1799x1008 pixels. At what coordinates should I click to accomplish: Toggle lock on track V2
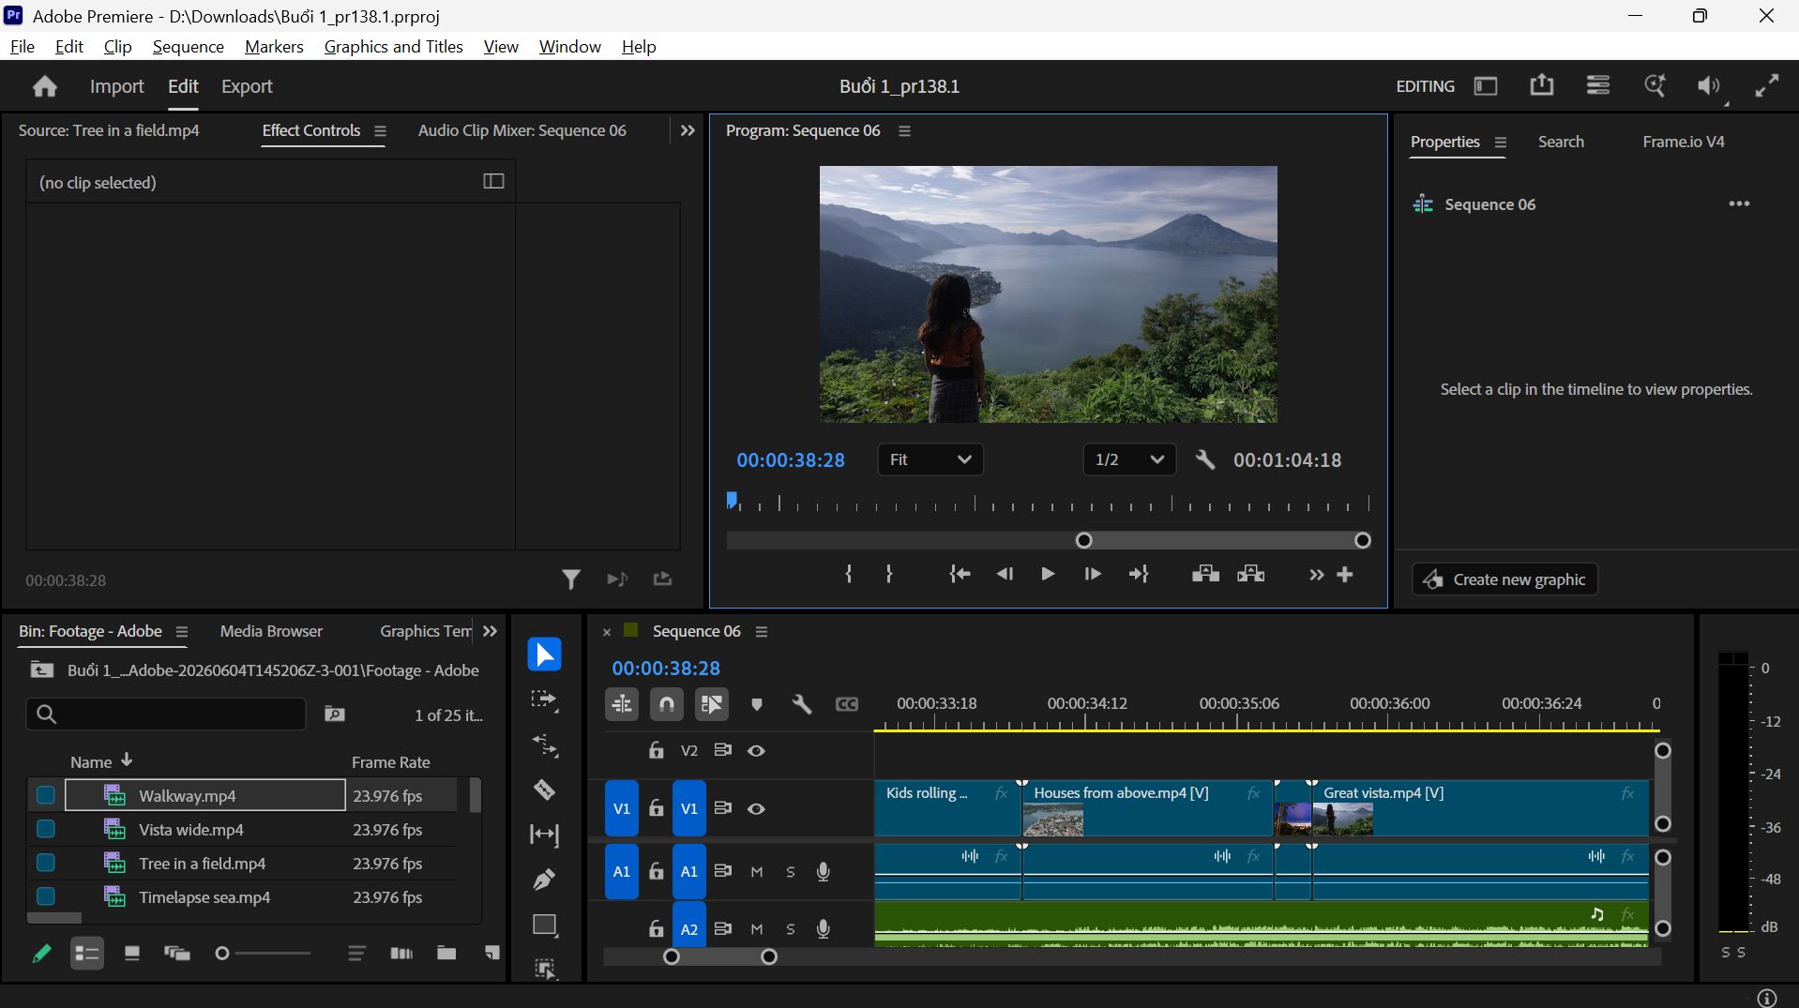click(657, 750)
